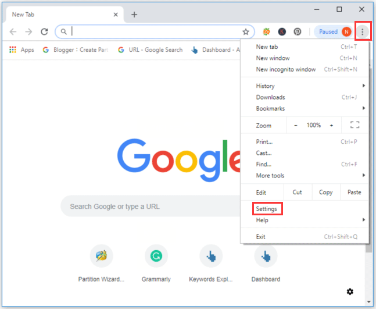Open the Blogger : Create Part bookmark
This screenshot has width=376, height=309.
click(76, 49)
